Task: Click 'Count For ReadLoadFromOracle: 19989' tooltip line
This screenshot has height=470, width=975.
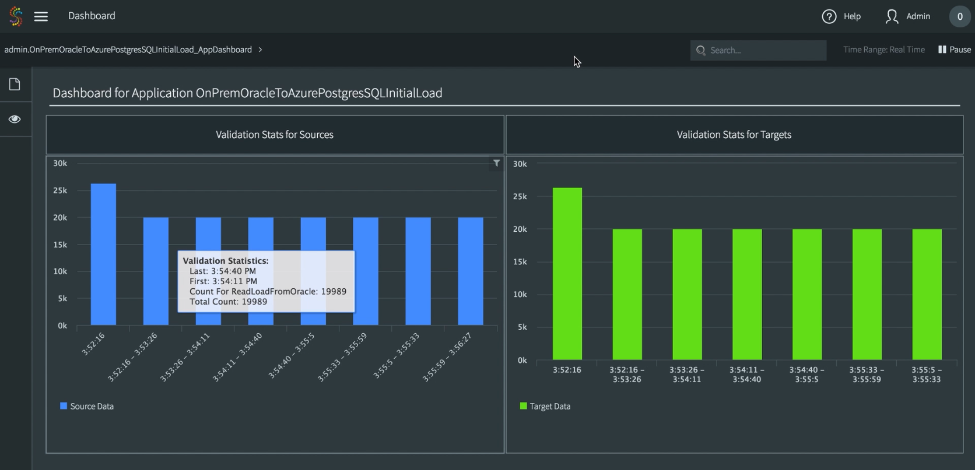Action: pyautogui.click(x=268, y=291)
